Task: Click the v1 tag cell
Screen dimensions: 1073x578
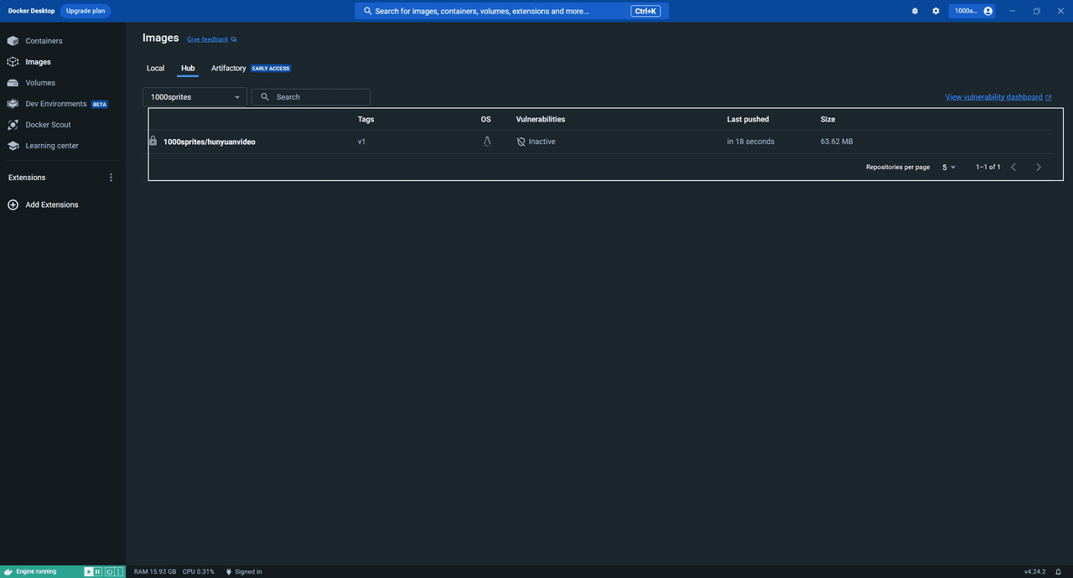Action: click(362, 142)
